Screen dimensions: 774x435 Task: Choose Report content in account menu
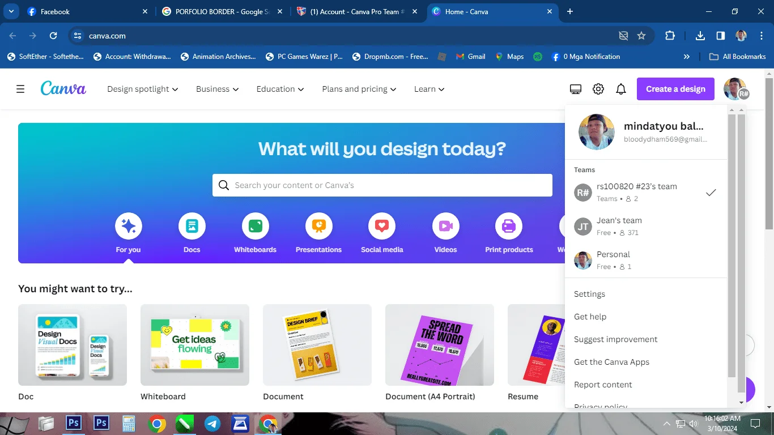pos(603,385)
